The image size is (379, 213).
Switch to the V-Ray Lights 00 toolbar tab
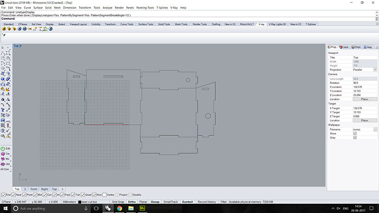277,24
